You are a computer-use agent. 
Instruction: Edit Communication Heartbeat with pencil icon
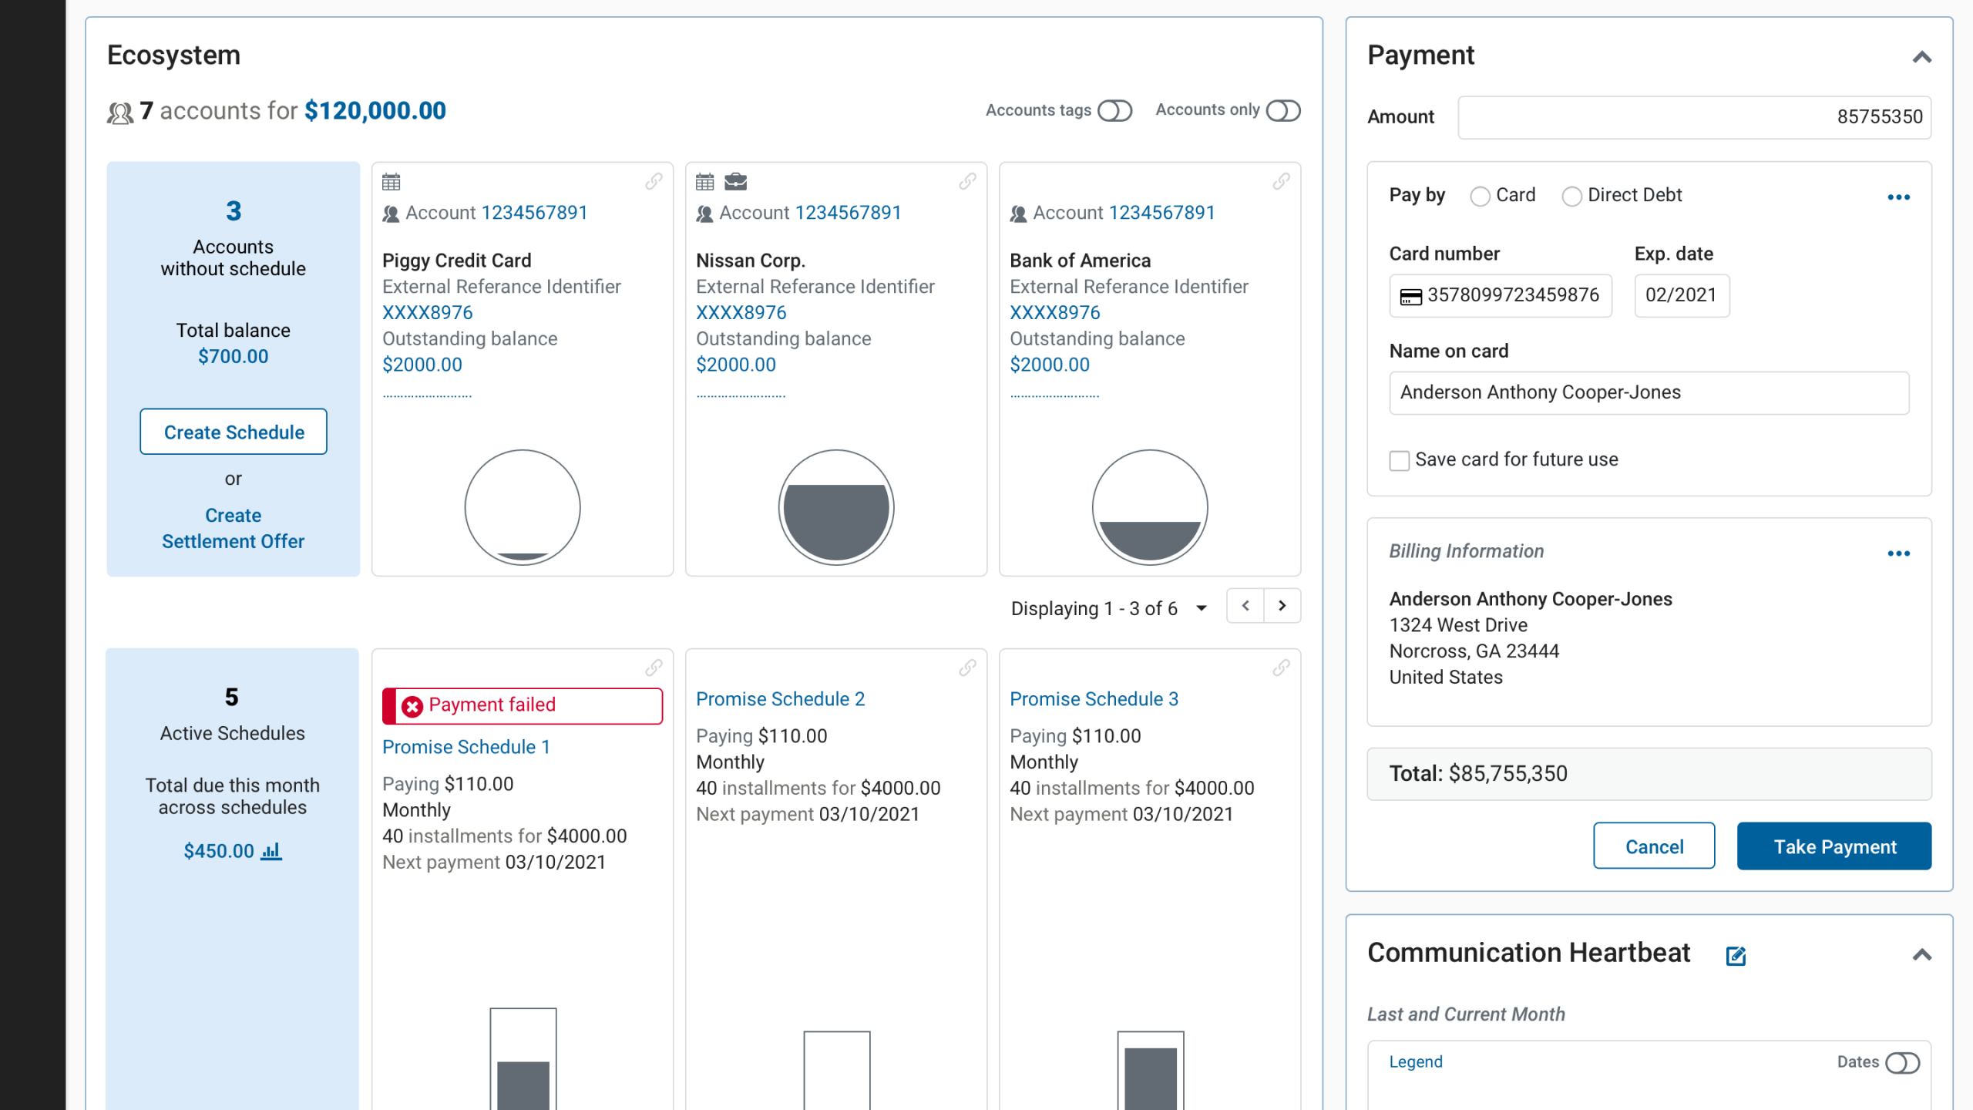pos(1736,956)
